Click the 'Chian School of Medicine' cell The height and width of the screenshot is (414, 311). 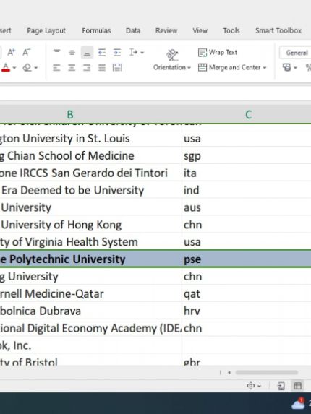tap(90, 156)
